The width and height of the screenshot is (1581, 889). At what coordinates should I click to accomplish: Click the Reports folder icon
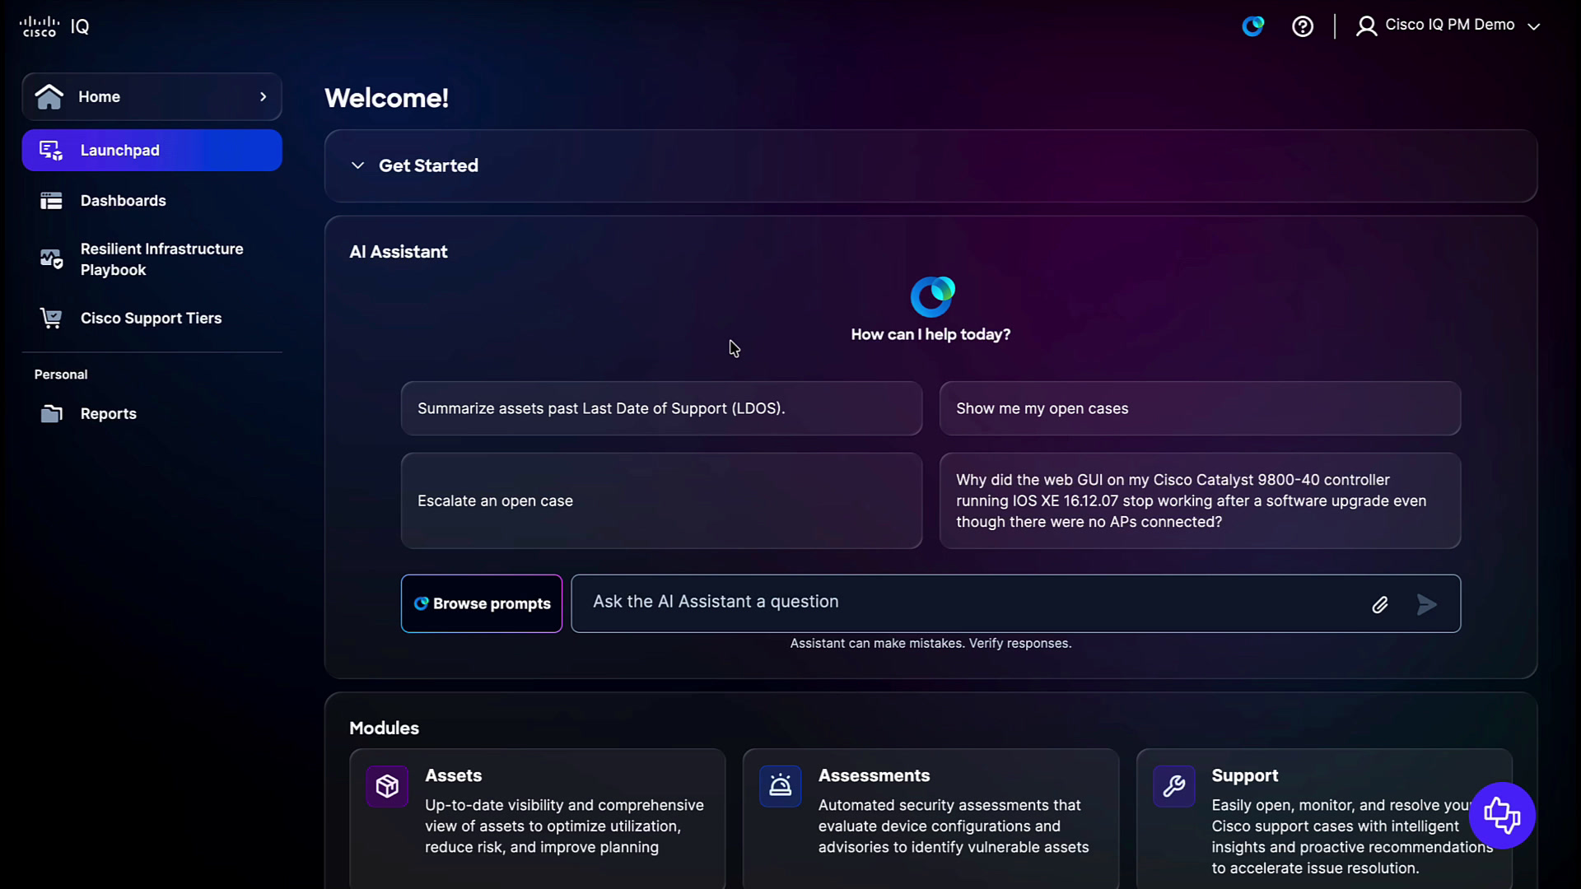(x=51, y=413)
